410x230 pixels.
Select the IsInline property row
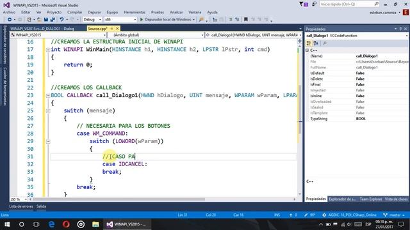click(357, 96)
